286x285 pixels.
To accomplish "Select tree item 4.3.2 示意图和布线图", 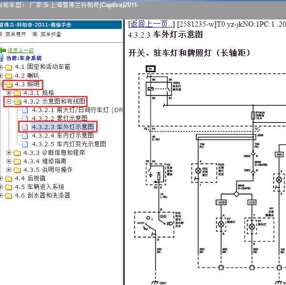I will pos(54,101).
